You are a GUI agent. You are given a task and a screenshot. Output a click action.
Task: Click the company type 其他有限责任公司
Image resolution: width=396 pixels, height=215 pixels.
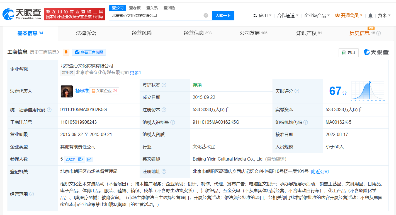[x=78, y=147]
